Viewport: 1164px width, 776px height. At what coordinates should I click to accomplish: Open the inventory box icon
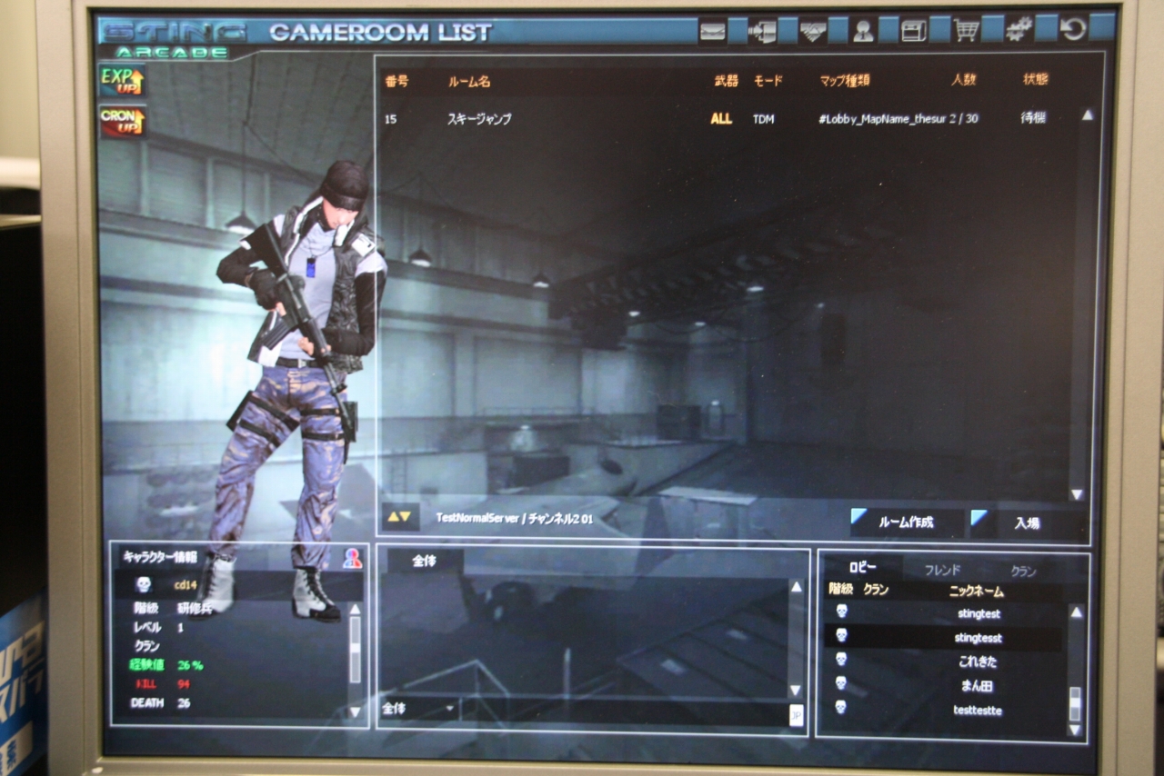[913, 31]
